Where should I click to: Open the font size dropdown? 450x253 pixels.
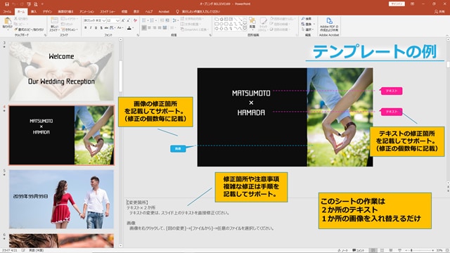(117, 20)
